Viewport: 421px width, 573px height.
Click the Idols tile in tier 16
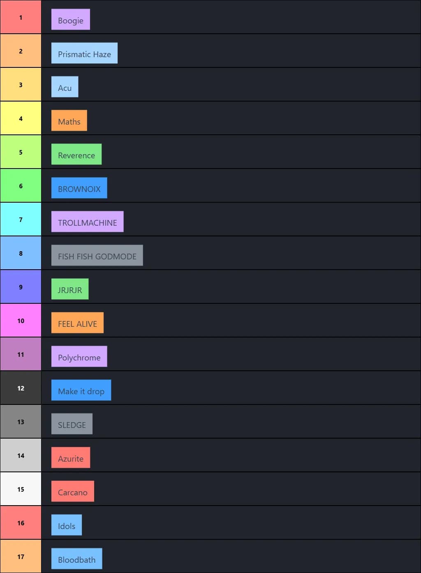pos(66,524)
